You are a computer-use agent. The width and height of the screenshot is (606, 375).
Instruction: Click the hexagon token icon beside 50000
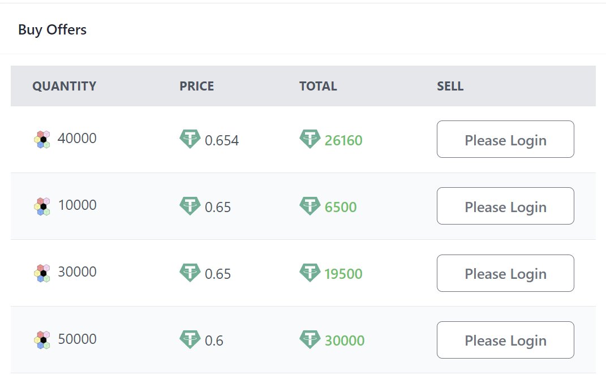pyautogui.click(x=42, y=339)
